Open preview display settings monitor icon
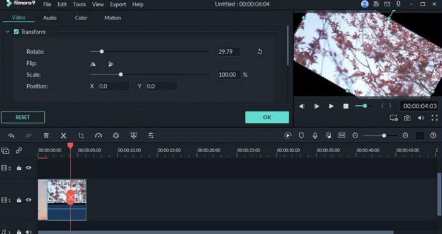The width and height of the screenshot is (442, 234). (394, 118)
